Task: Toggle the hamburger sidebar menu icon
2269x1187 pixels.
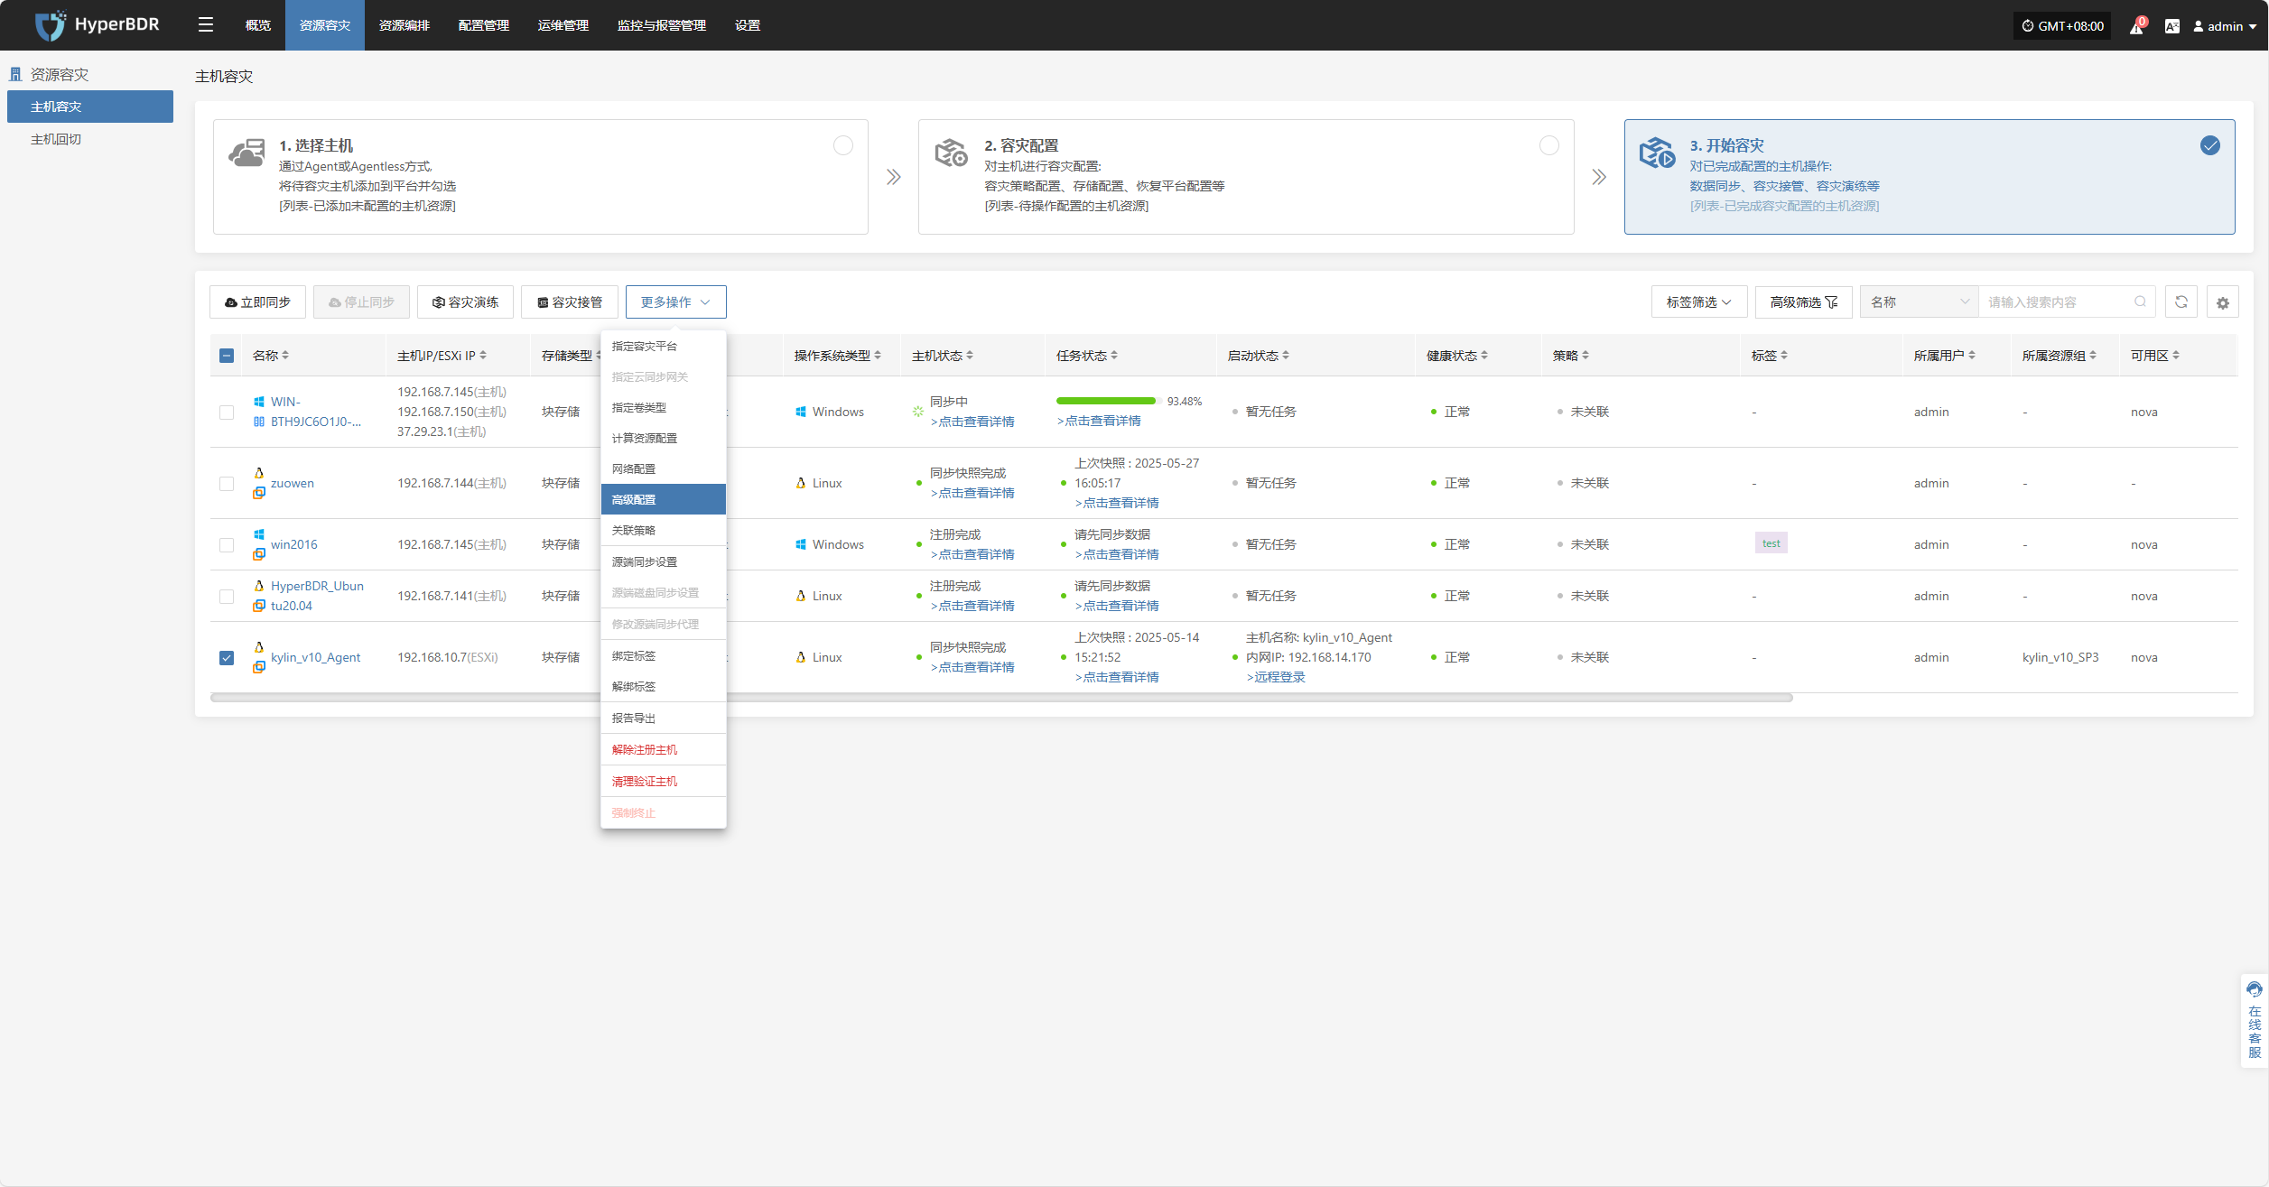Action: click(206, 24)
